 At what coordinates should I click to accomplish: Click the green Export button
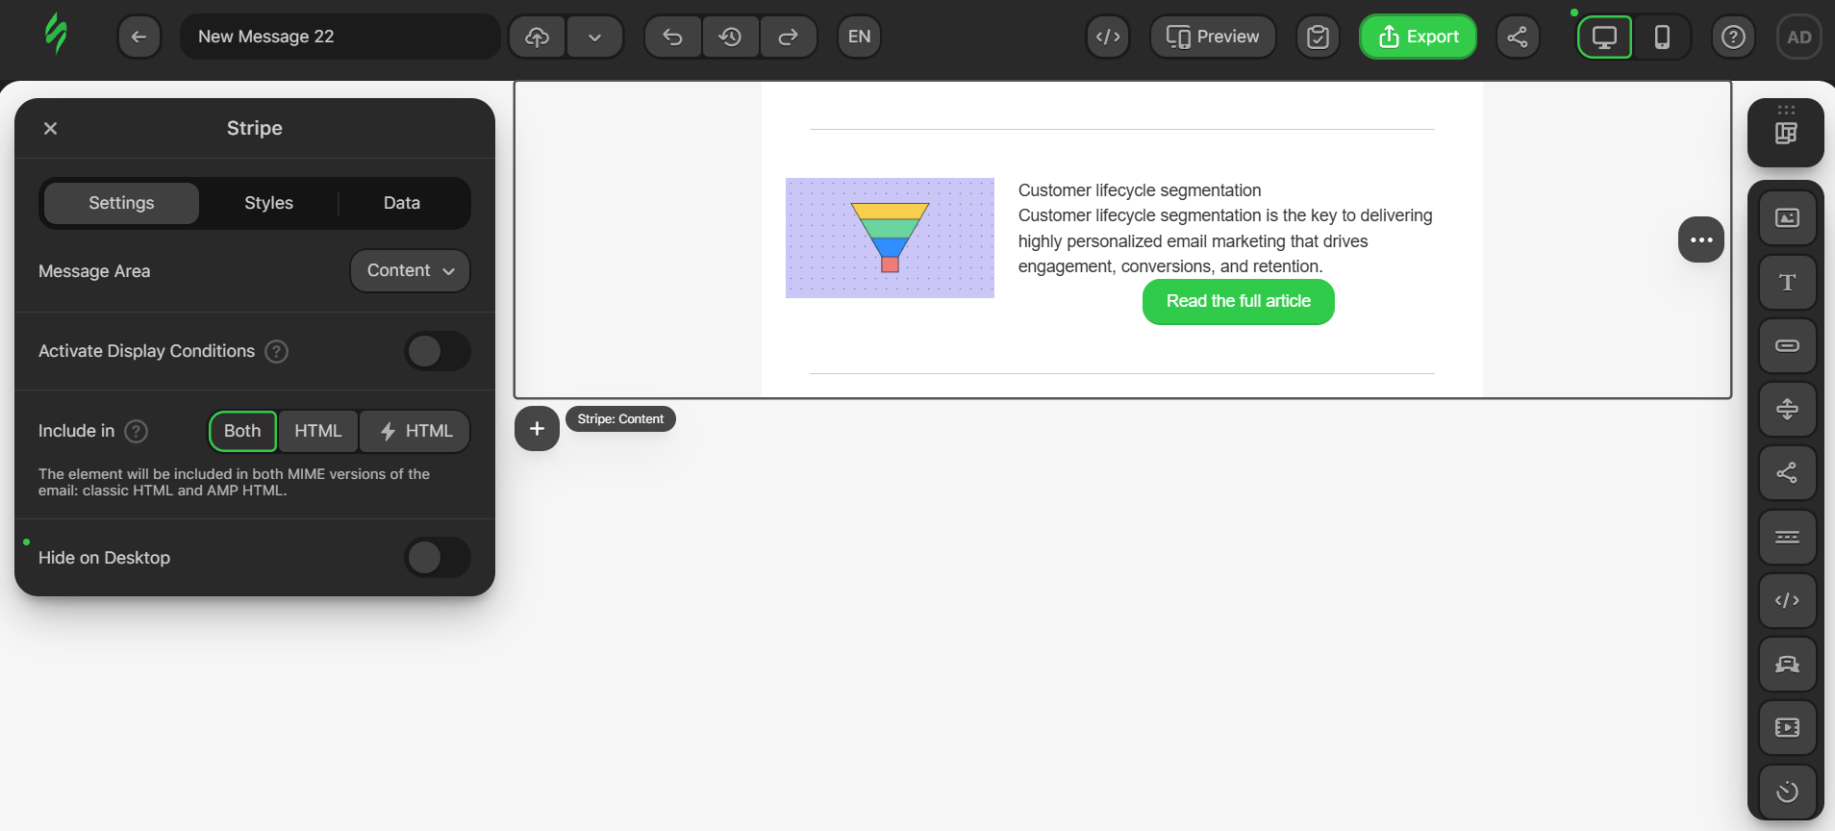coord(1418,37)
